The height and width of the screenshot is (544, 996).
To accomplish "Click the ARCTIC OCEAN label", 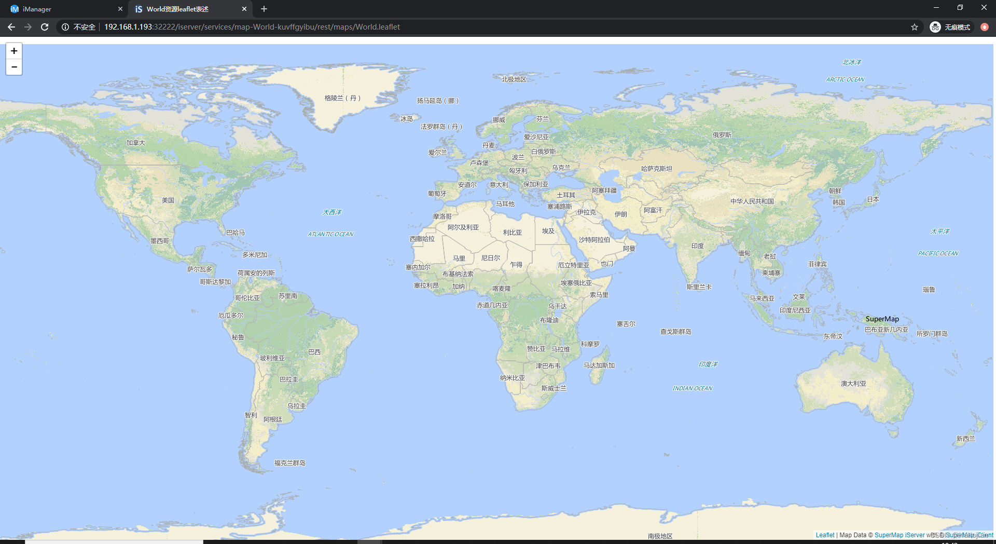I will (x=846, y=79).
